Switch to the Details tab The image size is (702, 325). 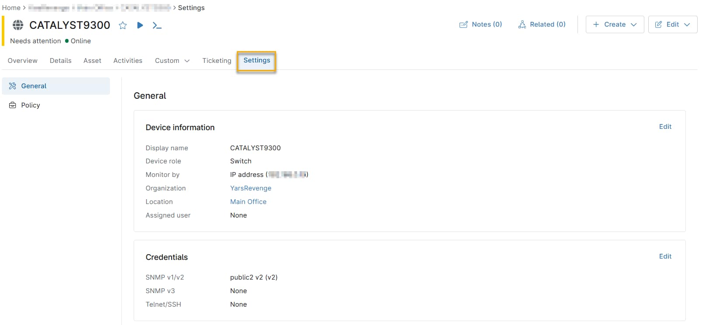pyautogui.click(x=61, y=61)
